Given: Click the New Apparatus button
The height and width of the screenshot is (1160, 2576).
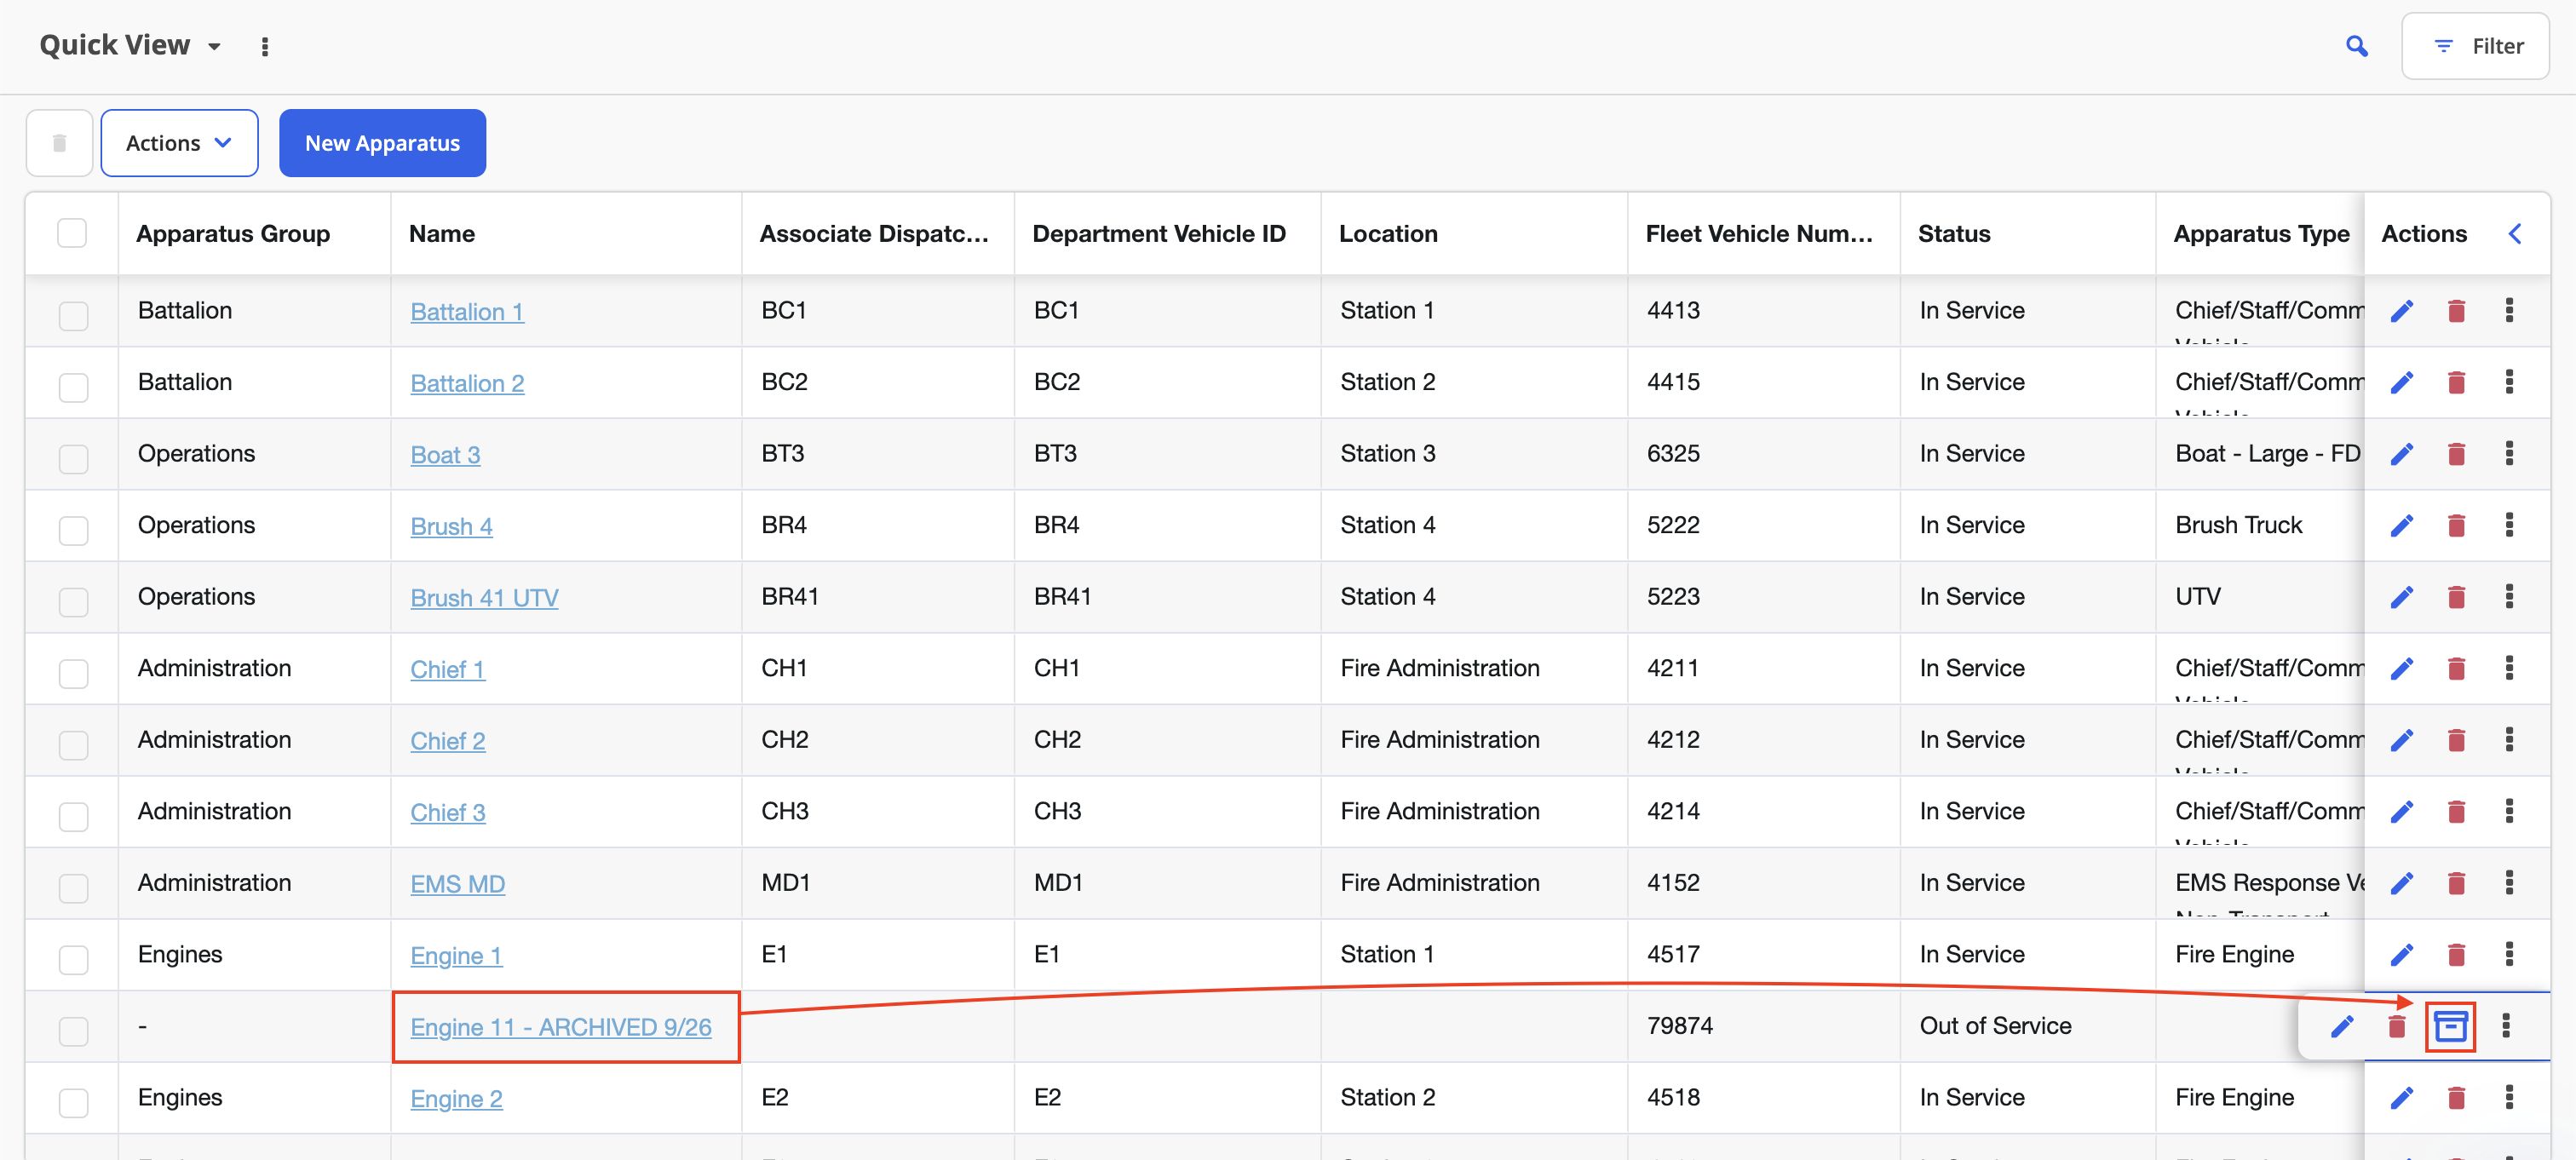Looking at the screenshot, I should 382,143.
